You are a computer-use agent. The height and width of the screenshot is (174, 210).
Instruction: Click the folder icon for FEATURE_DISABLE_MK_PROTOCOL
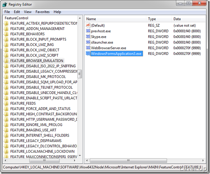6,77
